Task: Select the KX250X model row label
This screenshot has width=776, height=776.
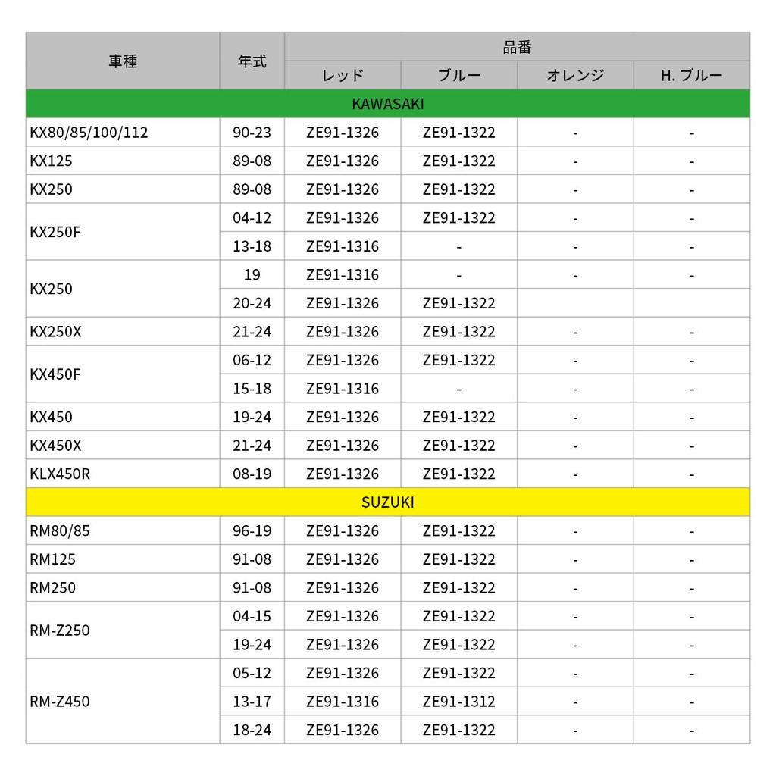Action: click(55, 332)
